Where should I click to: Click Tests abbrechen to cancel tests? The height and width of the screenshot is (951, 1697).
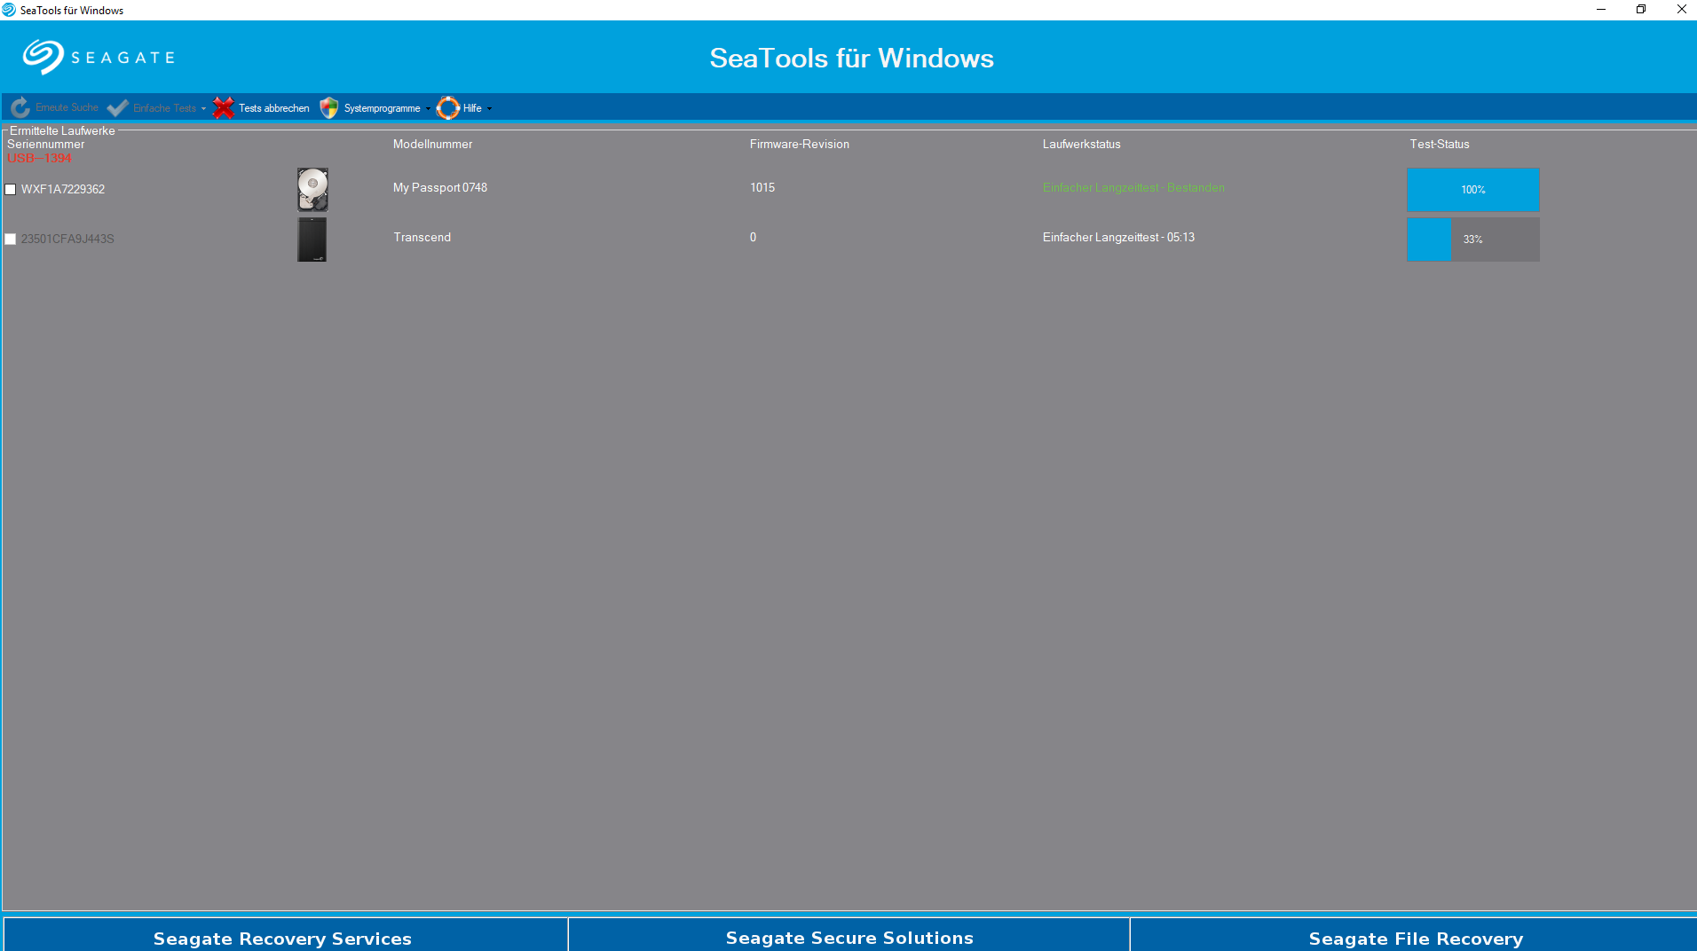(x=274, y=108)
